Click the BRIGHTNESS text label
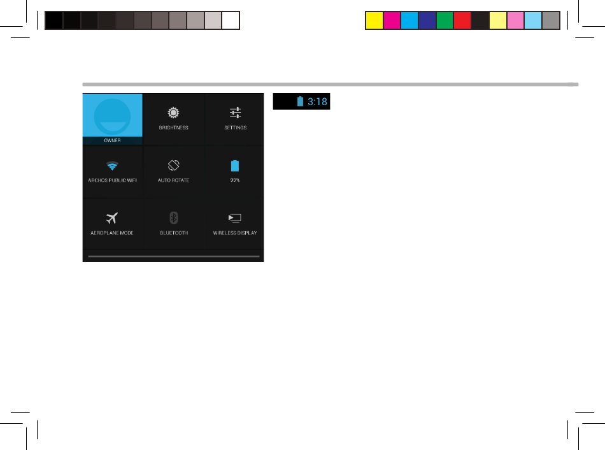Viewport: 605px width, 450px height. (174, 127)
